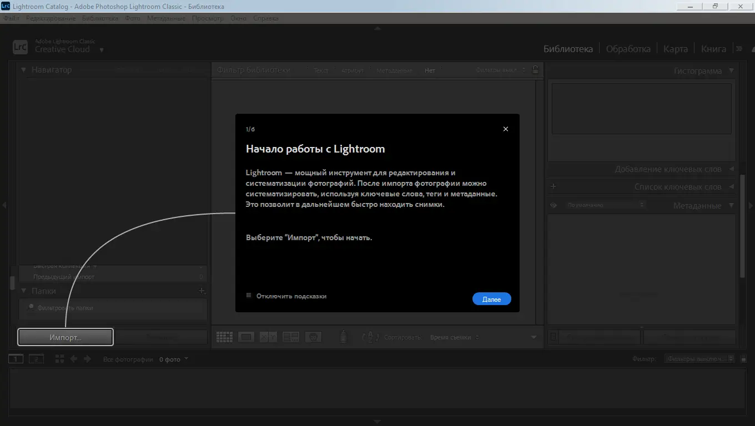755x426 pixels.
Task: Open the Library Filter presets dropdown
Action: pos(500,70)
